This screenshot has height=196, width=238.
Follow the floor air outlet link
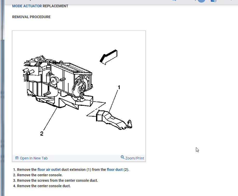tap(49, 170)
